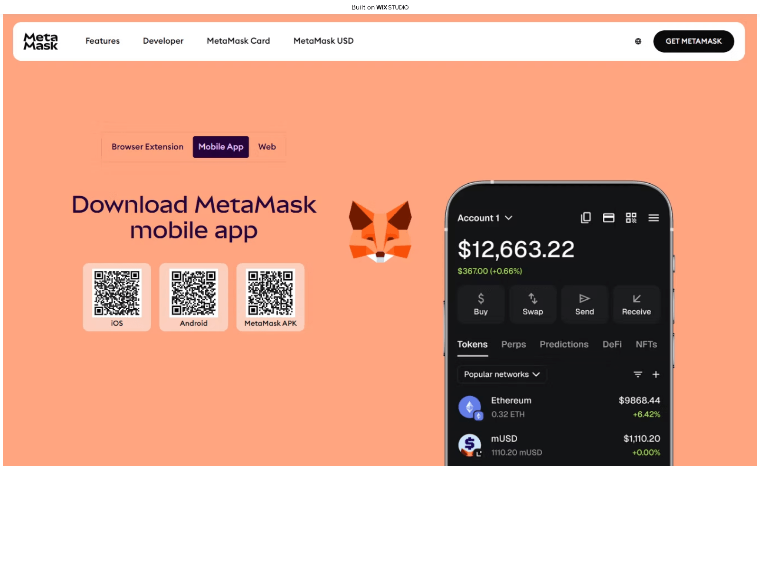Tap the card icon in wallet header
The width and height of the screenshot is (760, 570).
click(x=608, y=218)
